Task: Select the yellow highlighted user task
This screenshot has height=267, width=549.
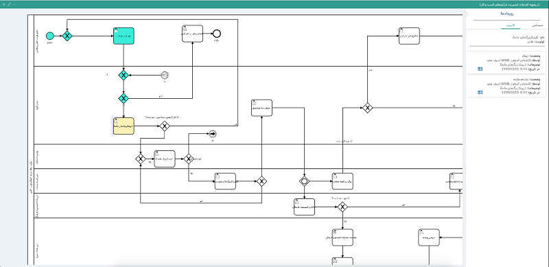Action: [x=124, y=126]
